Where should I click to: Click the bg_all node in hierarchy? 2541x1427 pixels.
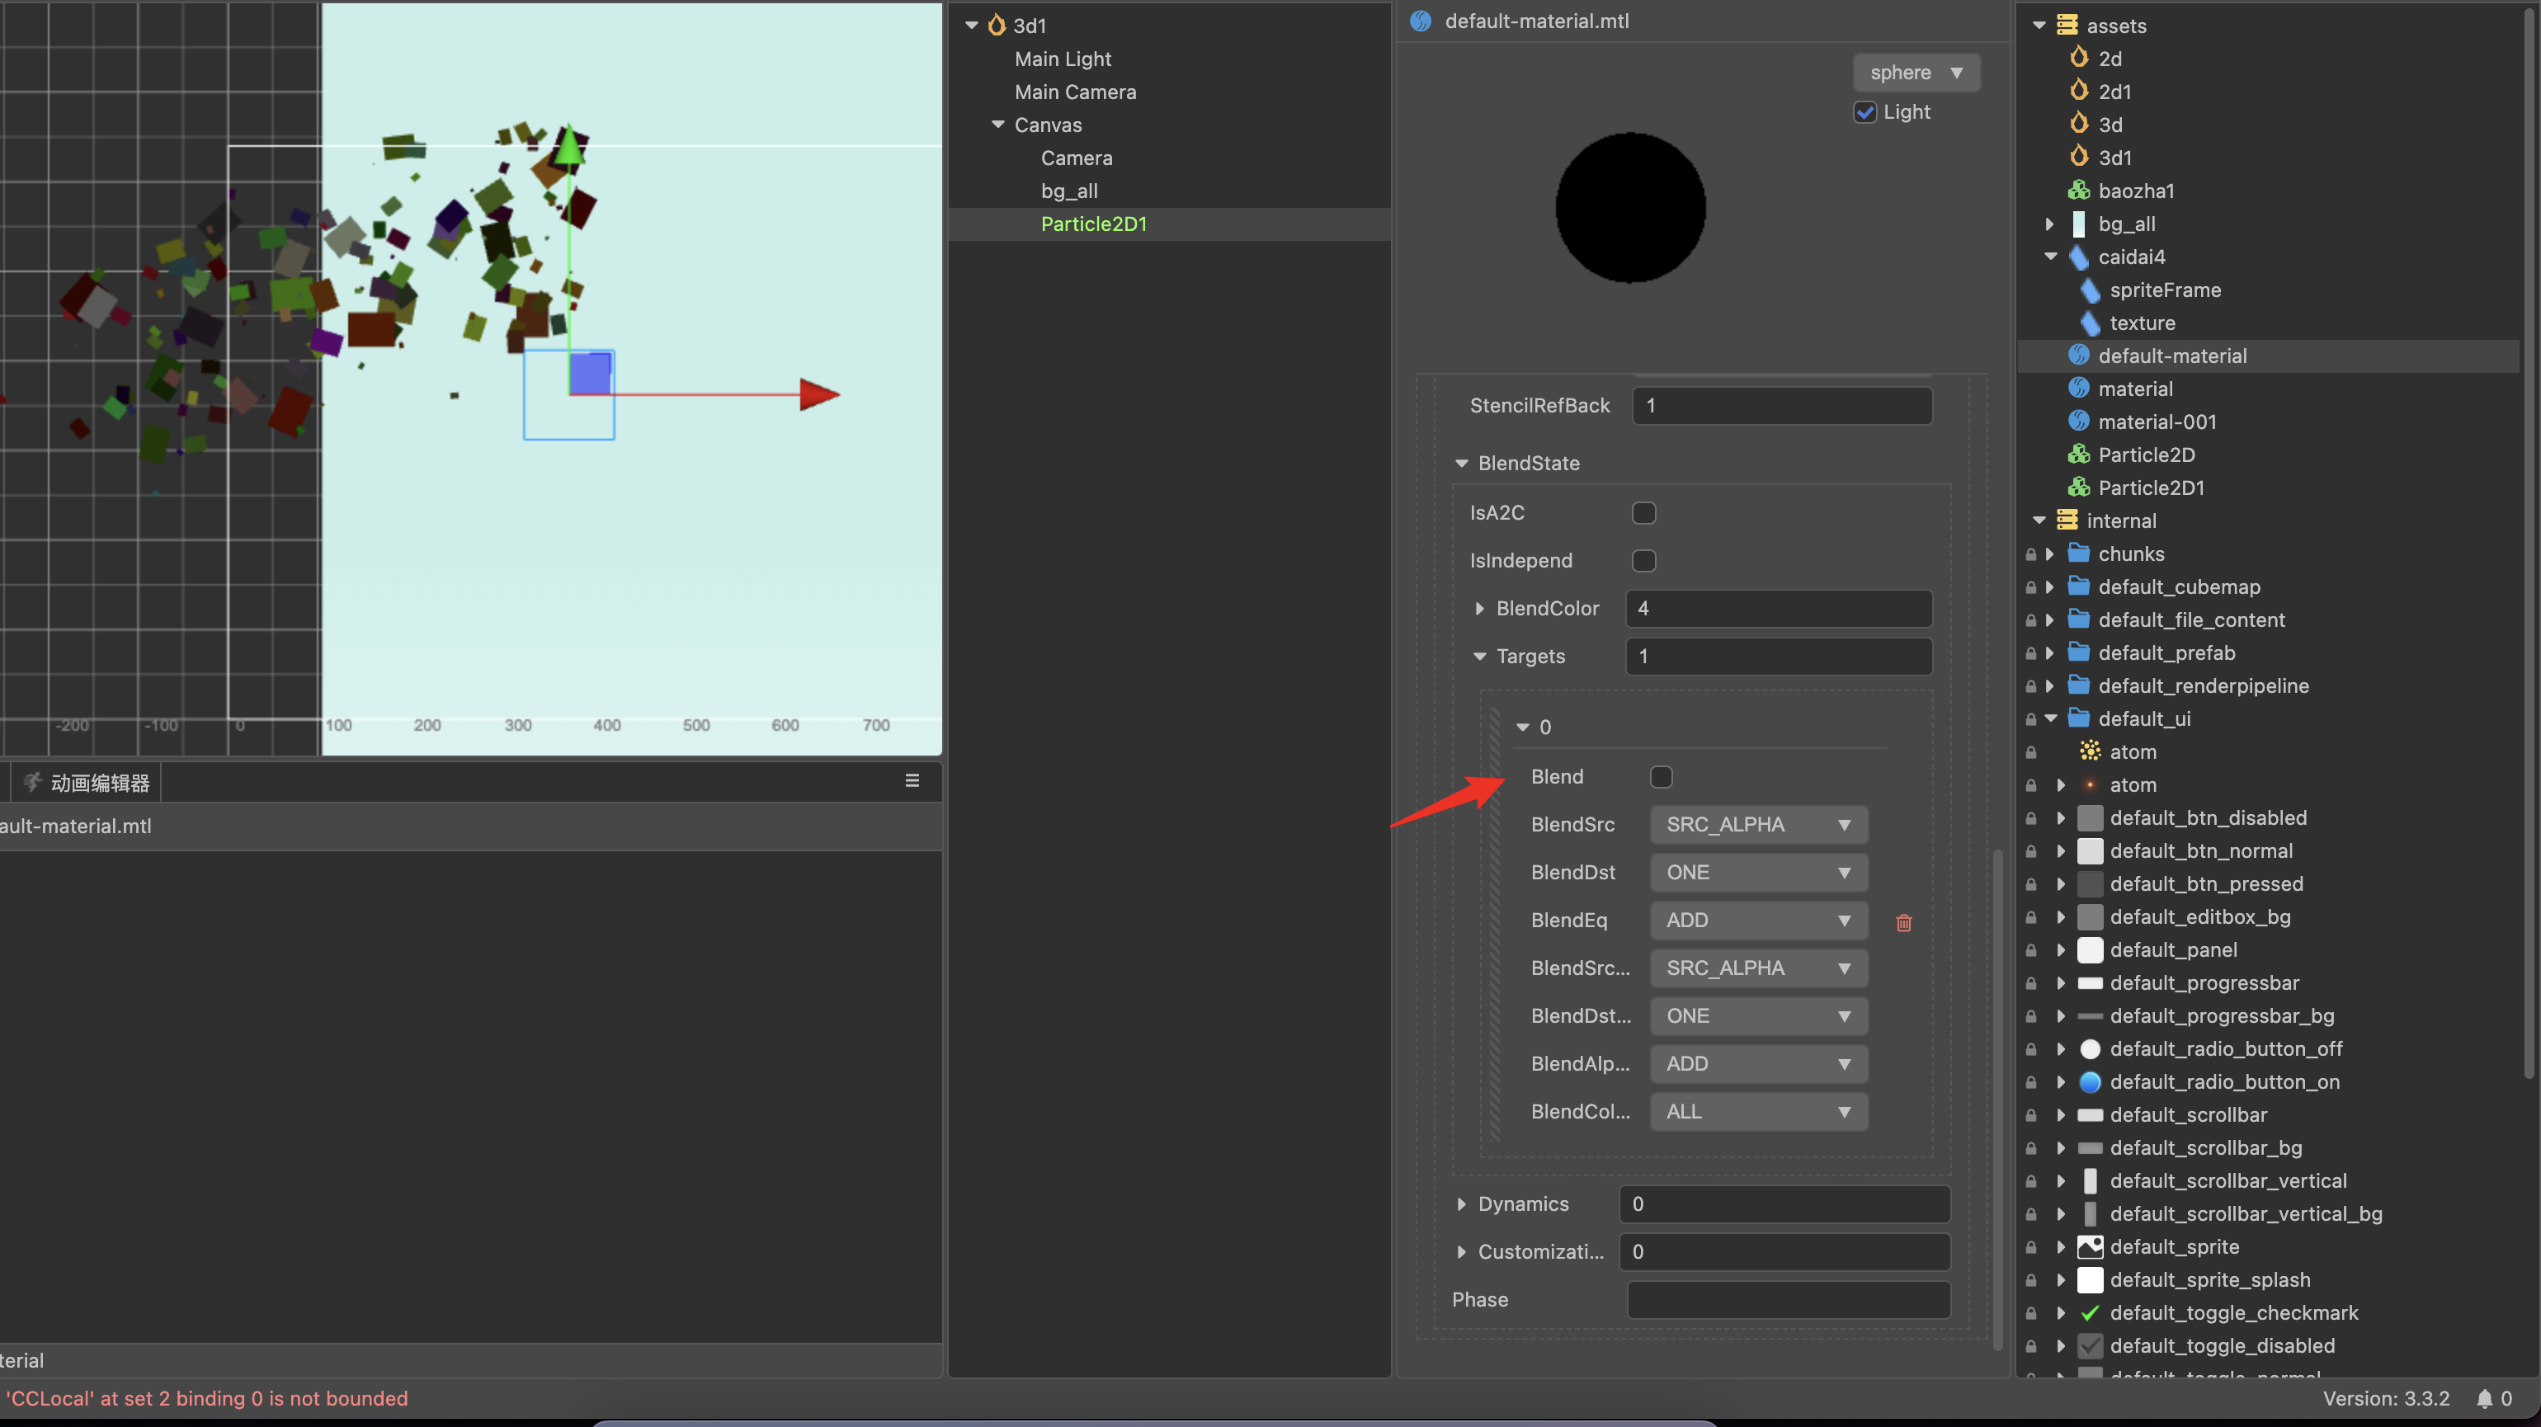[1068, 191]
